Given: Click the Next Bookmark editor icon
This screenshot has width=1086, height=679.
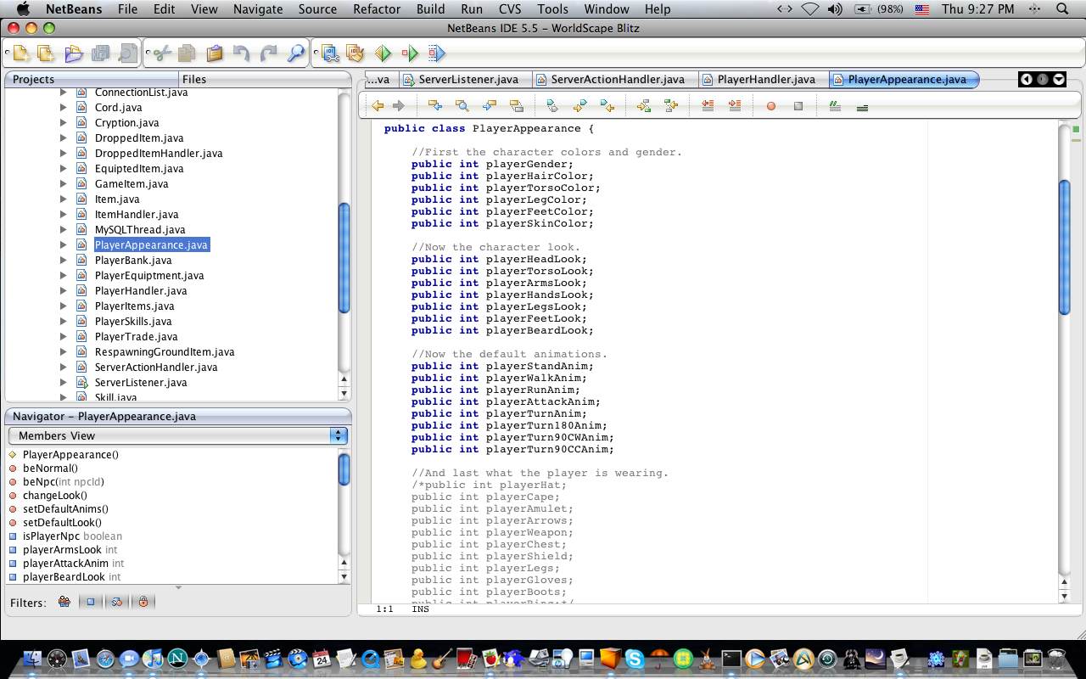Looking at the screenshot, I should tap(579, 106).
